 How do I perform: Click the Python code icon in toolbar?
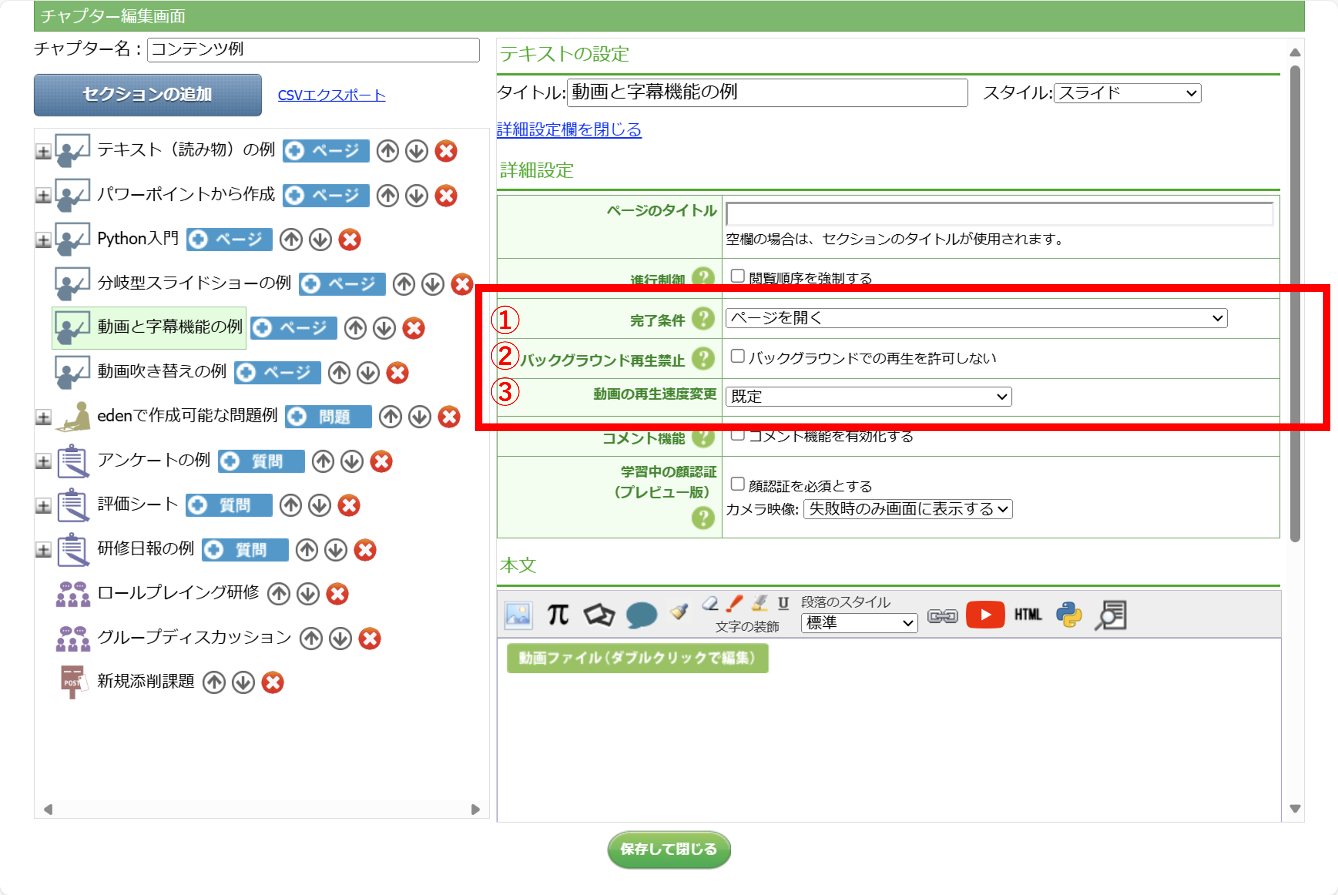point(1069,615)
